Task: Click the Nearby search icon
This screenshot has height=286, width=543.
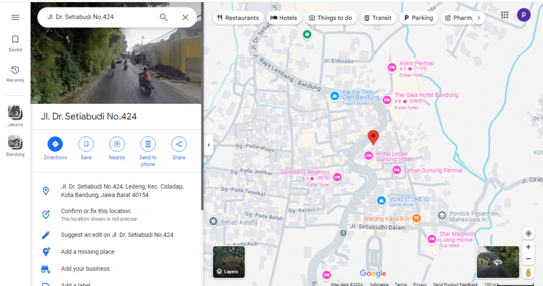Action: 117,144
